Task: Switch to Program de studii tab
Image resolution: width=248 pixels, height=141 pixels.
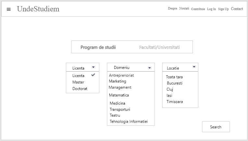Action: tap(98, 47)
